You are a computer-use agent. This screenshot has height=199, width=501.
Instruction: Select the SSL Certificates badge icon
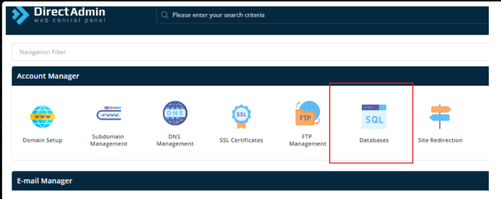[241, 116]
